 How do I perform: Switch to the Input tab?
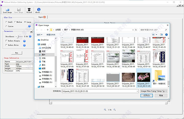41,17
